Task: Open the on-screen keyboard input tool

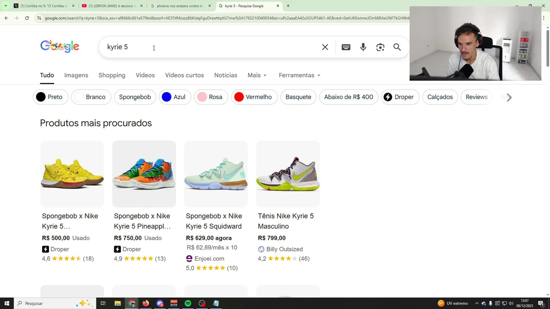Action: (x=346, y=47)
